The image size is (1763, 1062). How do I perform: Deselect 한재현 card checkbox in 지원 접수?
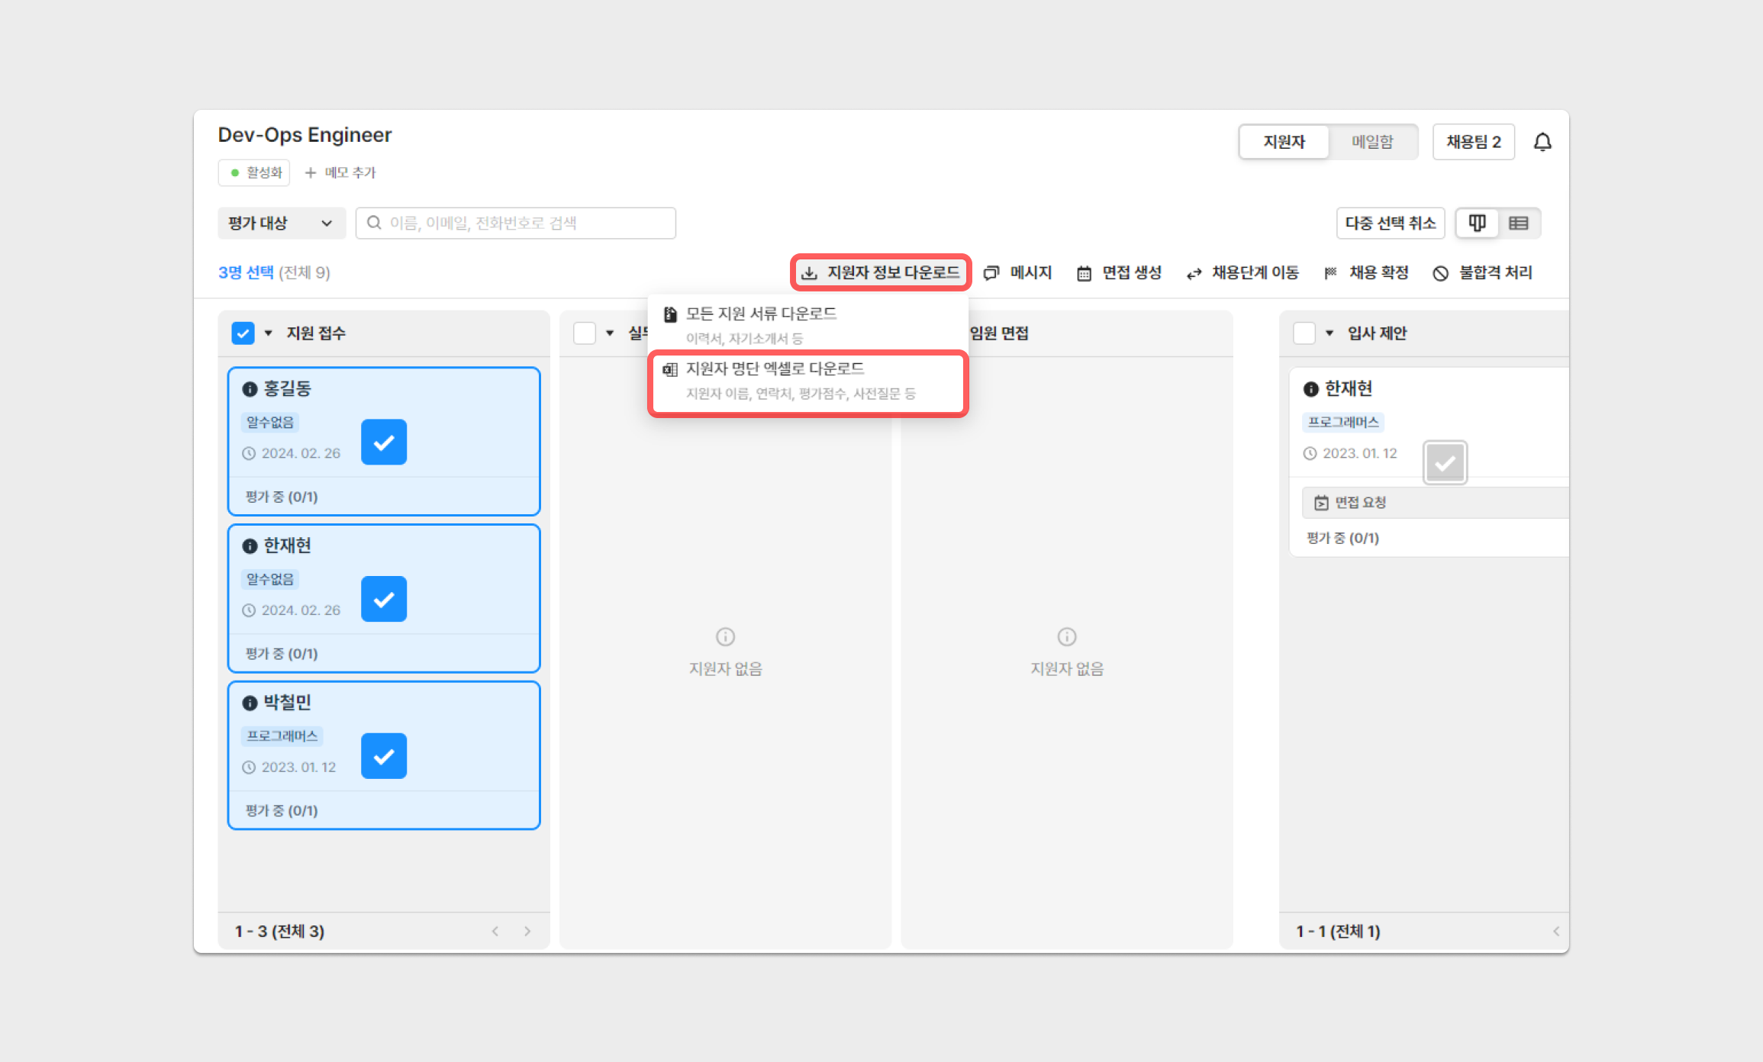tap(384, 599)
